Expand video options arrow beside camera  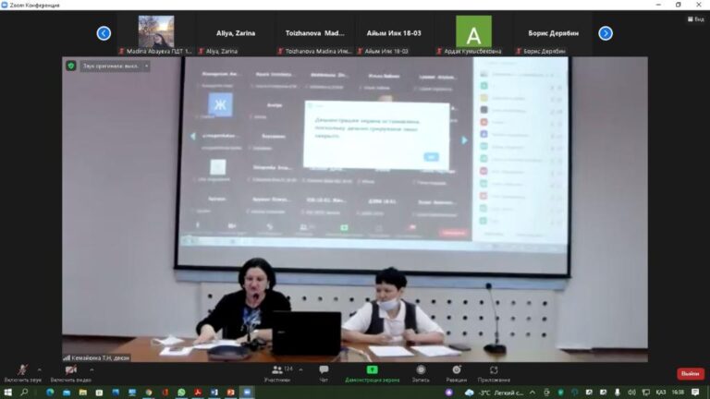92,369
